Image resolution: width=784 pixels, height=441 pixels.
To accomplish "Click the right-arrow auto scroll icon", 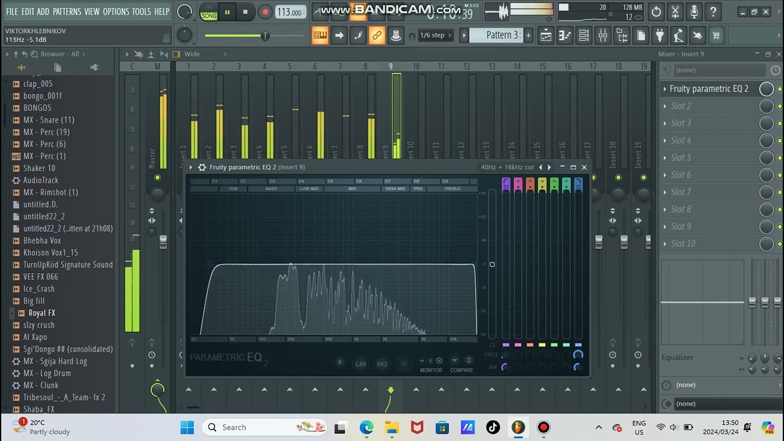I will (x=339, y=36).
